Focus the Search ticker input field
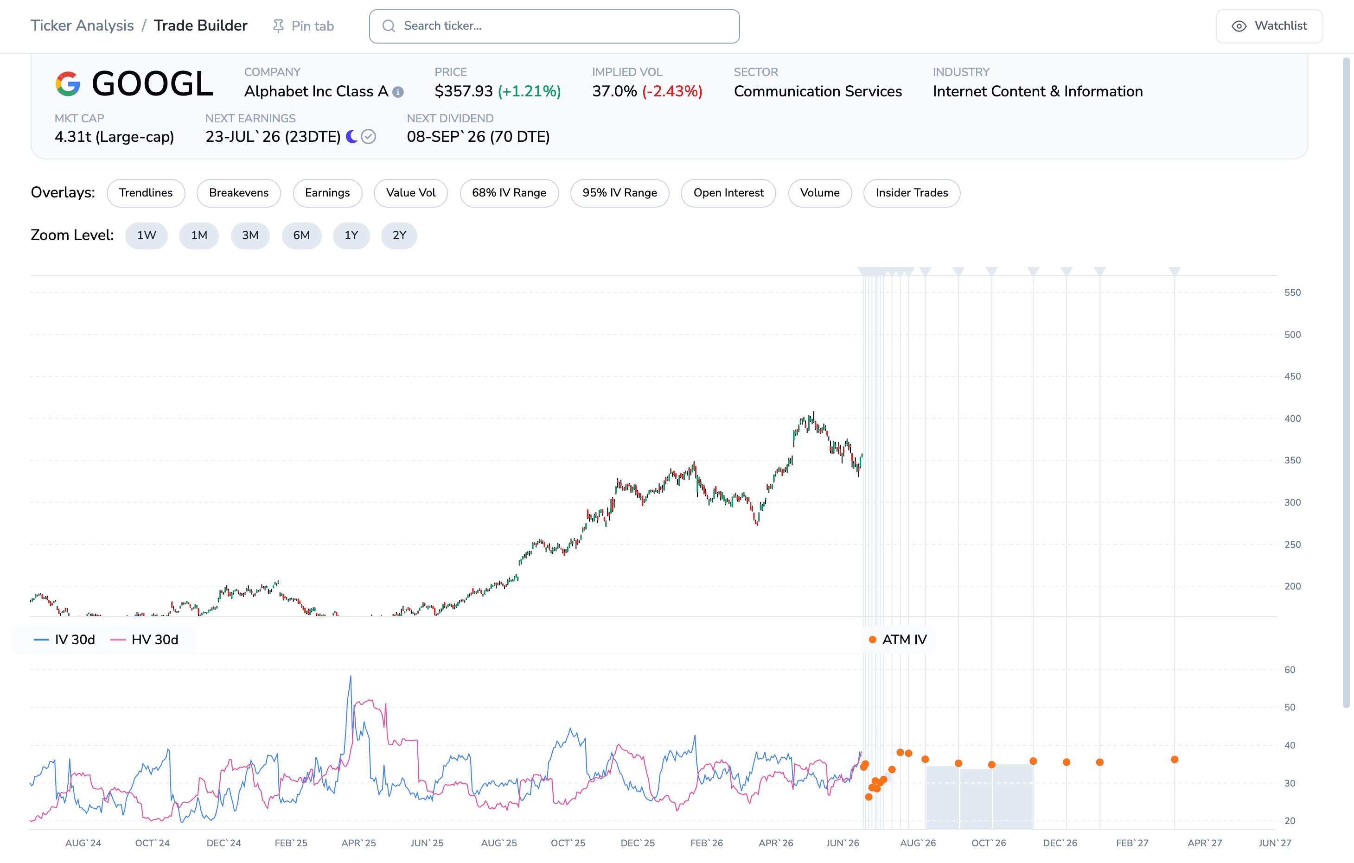1354x863 pixels. click(554, 26)
